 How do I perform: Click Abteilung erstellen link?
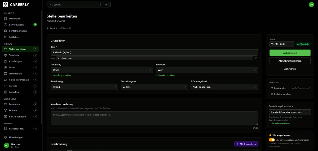pos(61,75)
